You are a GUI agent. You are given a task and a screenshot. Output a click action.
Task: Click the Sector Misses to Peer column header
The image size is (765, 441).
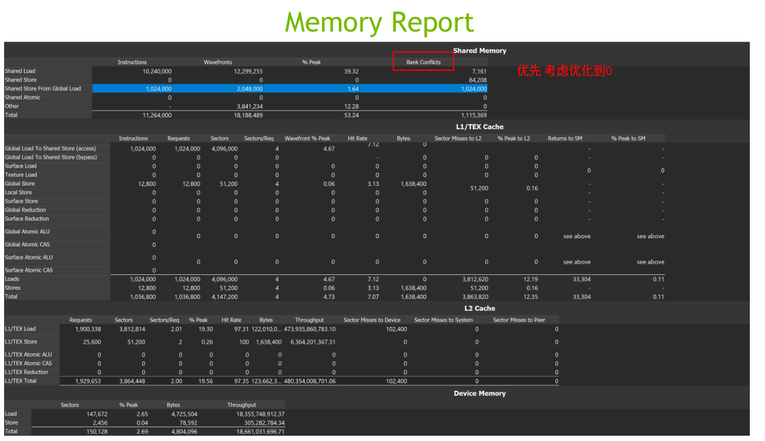coord(519,320)
